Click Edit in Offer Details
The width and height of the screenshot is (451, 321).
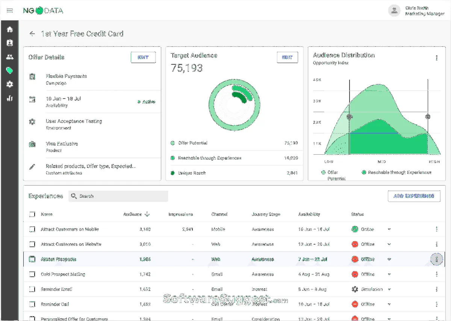point(143,57)
